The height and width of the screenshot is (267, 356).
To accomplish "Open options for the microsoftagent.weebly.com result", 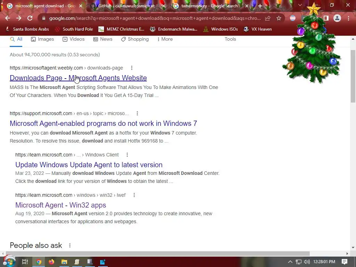I will [132, 68].
